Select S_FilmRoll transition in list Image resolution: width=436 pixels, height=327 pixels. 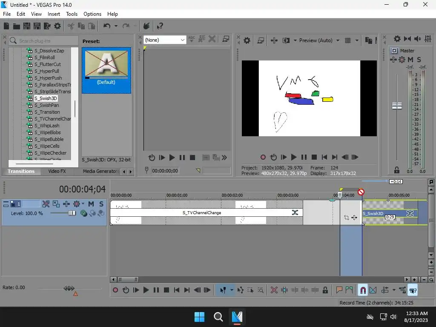pos(44,57)
